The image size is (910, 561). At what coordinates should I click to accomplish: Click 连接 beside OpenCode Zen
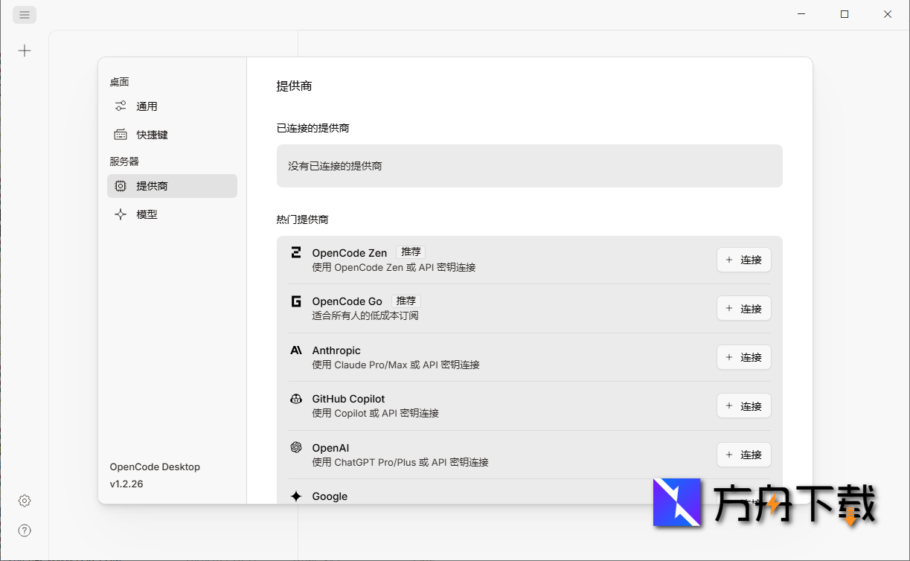click(x=743, y=260)
